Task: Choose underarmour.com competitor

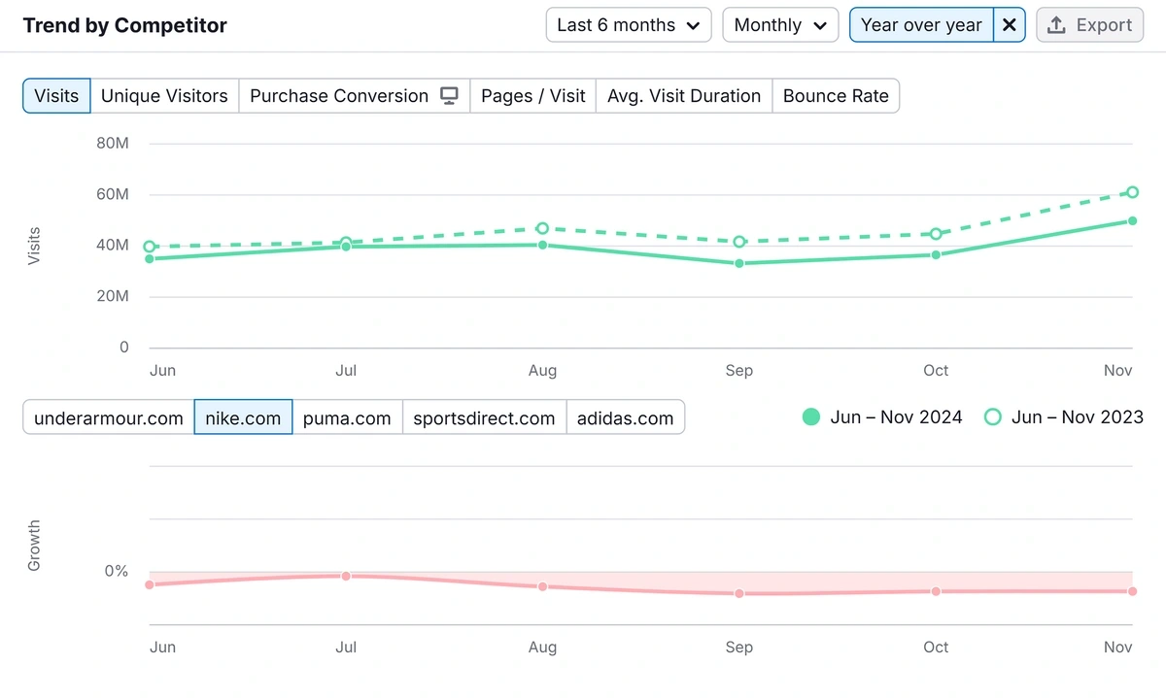Action: 109,418
